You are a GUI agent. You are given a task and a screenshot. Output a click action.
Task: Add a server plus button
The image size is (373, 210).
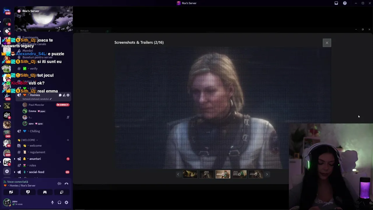click(x=7, y=171)
